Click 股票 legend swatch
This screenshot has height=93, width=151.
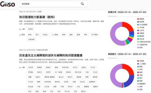coord(138,81)
